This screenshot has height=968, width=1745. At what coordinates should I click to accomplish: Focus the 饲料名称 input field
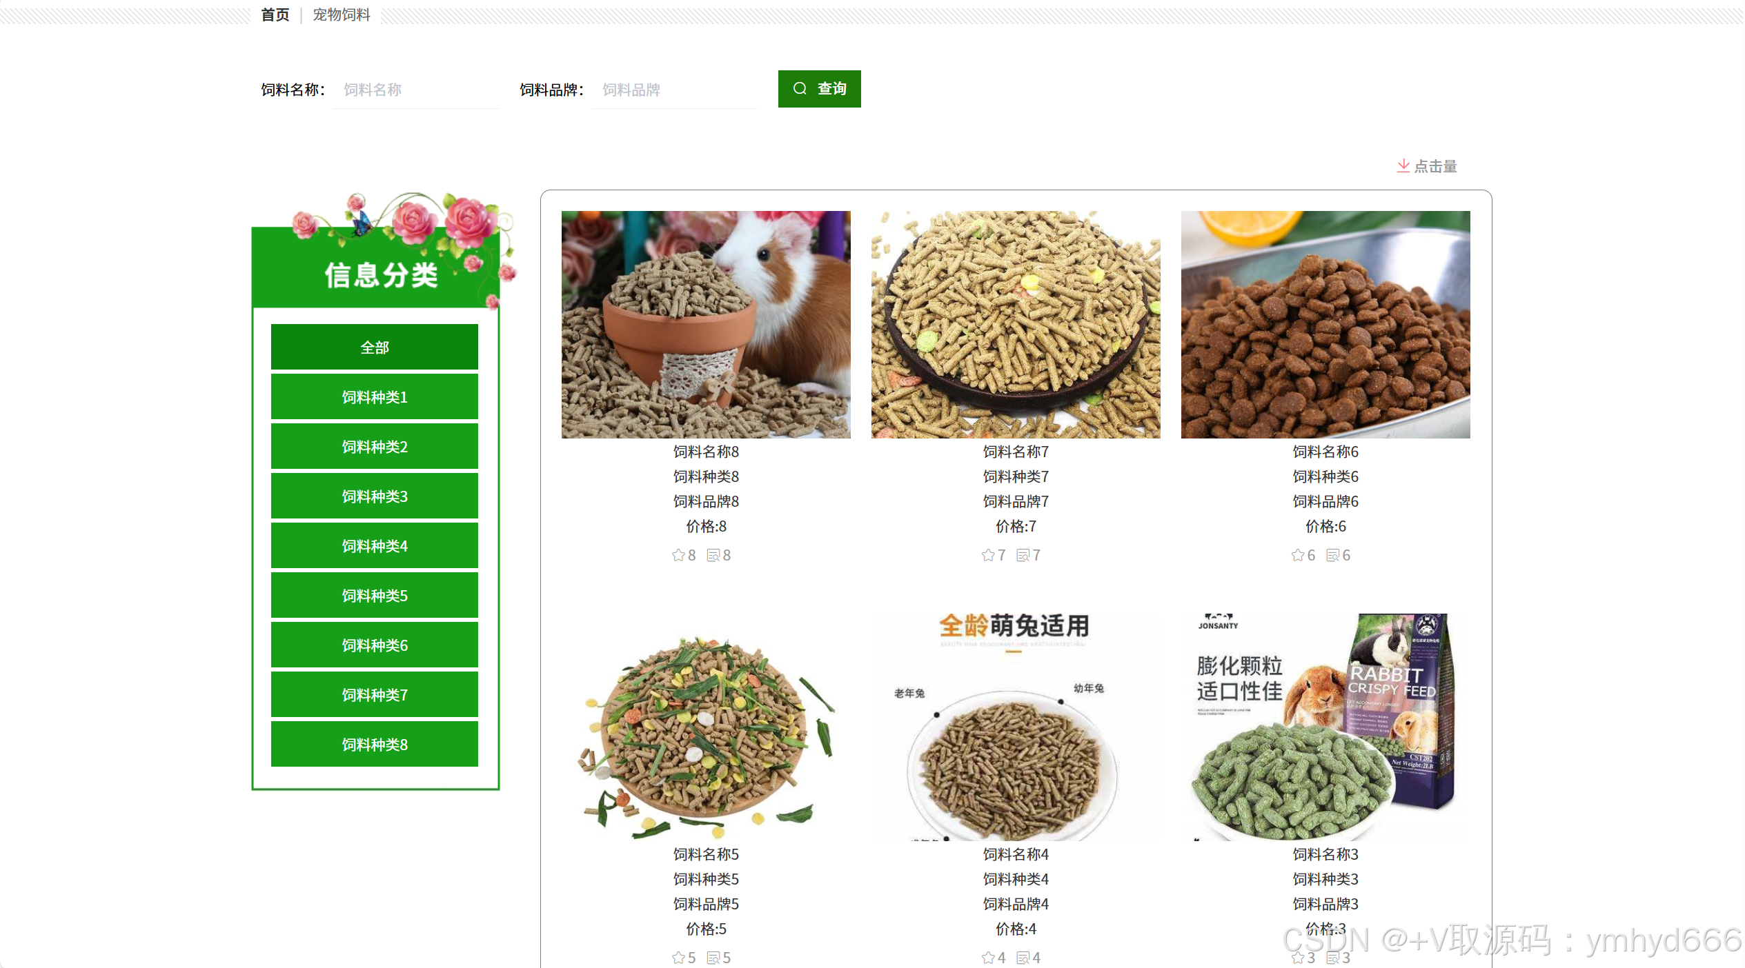(x=415, y=90)
